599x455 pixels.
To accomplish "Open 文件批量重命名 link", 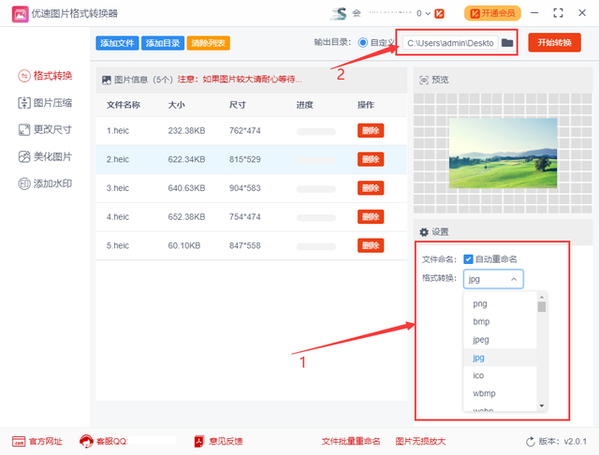I will click(351, 441).
